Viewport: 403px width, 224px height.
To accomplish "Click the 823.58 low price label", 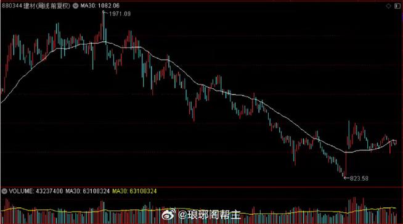I will point(359,178).
